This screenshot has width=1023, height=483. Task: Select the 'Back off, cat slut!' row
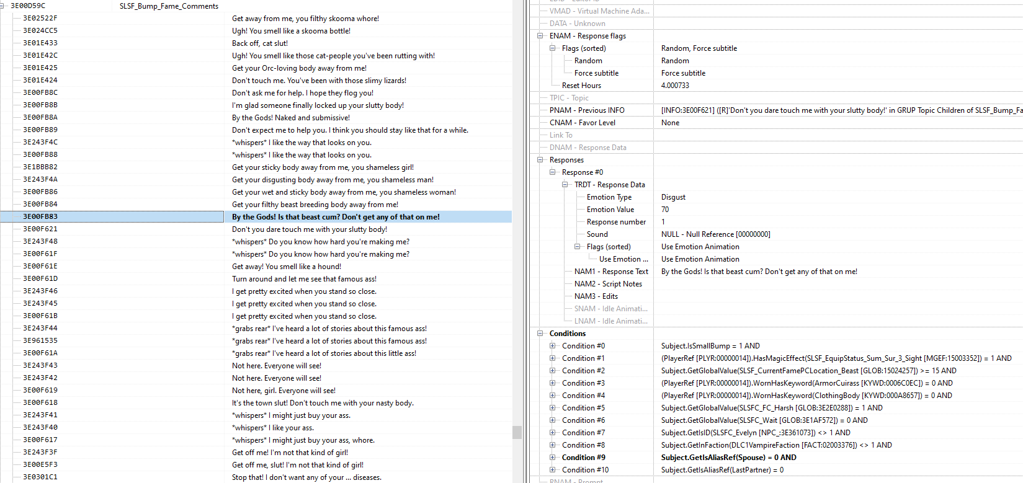(x=256, y=43)
